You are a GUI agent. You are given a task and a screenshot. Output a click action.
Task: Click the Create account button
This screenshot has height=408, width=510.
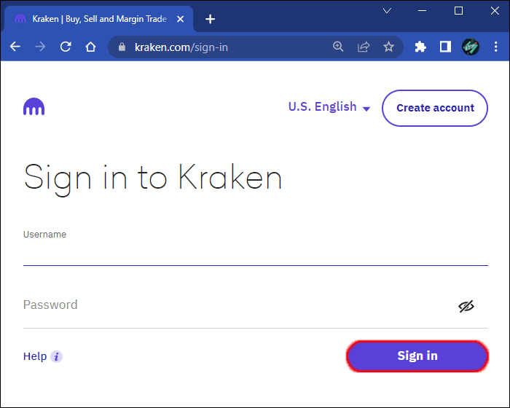435,108
